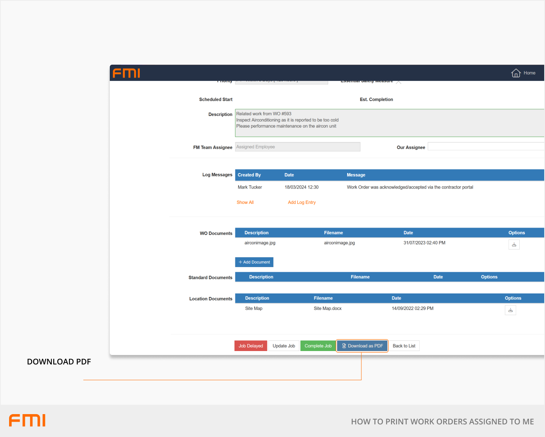The height and width of the screenshot is (437, 545).
Task: Click the Add Log Entry link
Action: pos(302,202)
